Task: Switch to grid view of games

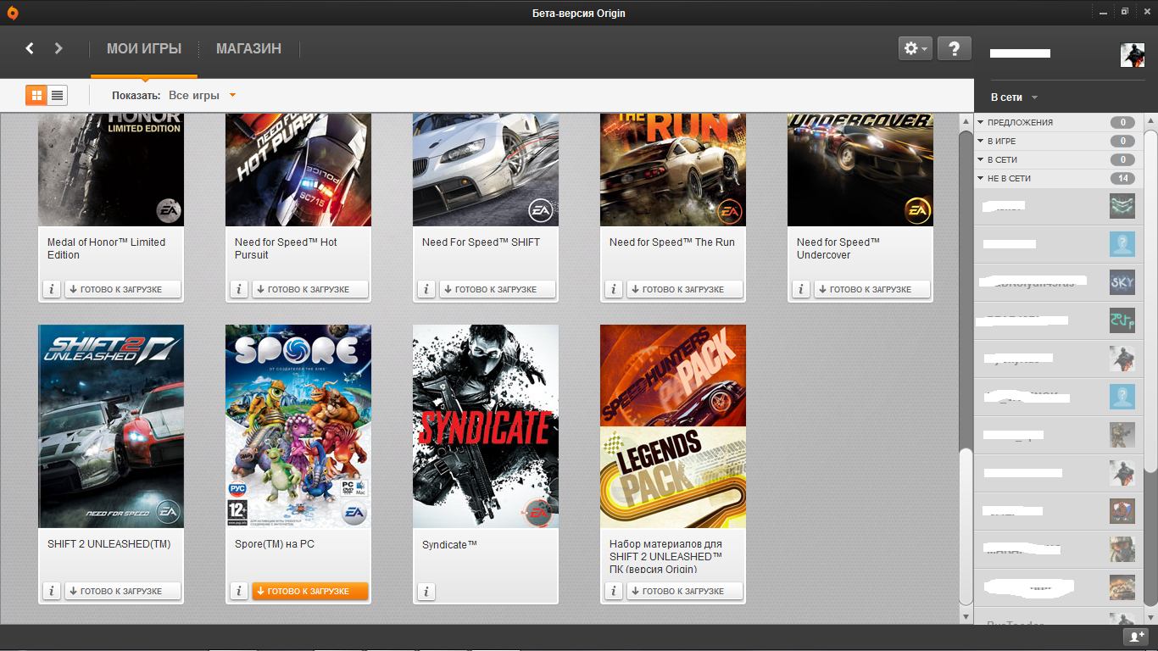Action: coord(36,95)
